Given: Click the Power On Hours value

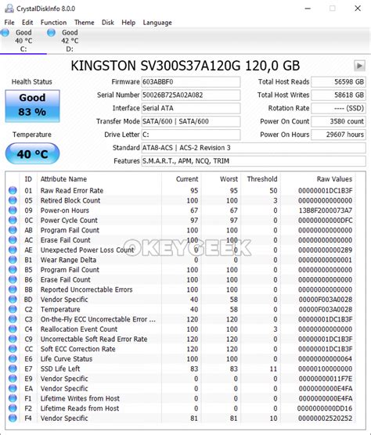Looking at the screenshot, I should [338, 135].
